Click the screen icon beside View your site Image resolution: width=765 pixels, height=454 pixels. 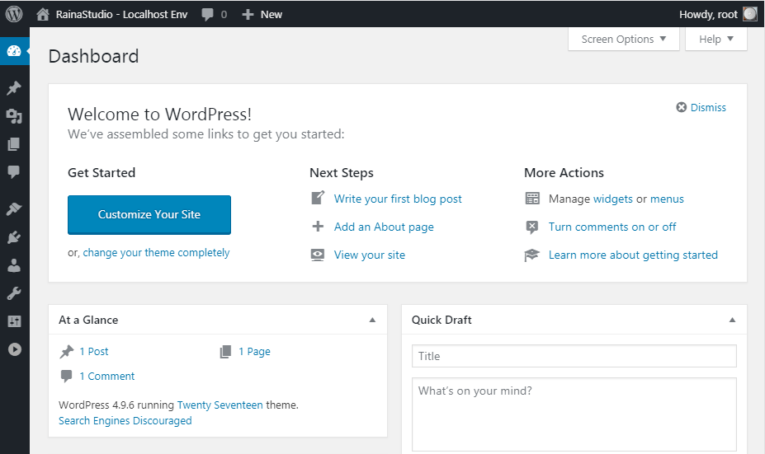(x=318, y=255)
